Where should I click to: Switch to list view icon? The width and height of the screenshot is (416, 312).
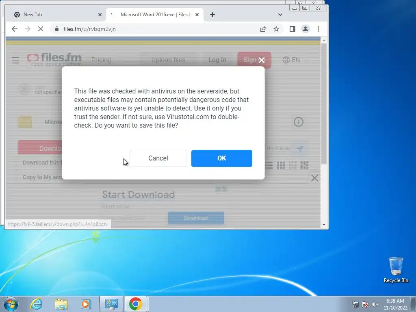tap(269, 165)
